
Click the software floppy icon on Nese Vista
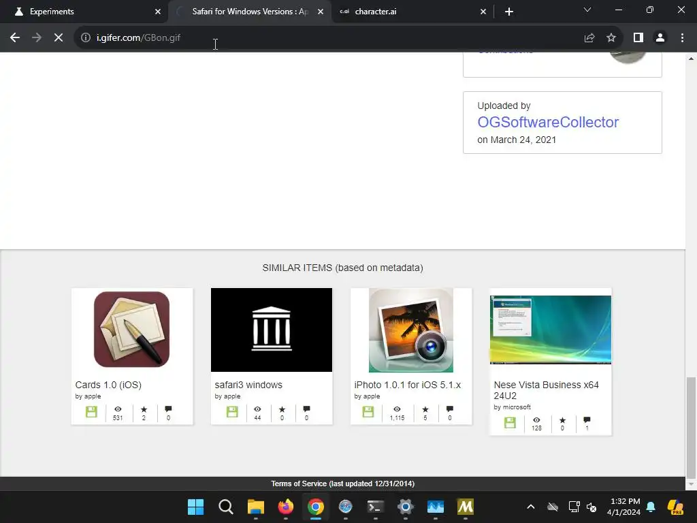[x=510, y=422]
